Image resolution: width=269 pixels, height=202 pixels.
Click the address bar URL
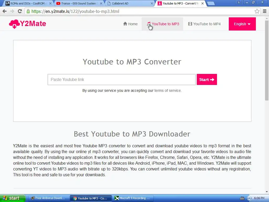pyautogui.click(x=75, y=11)
